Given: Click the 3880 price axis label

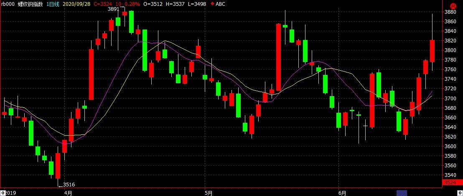Looking at the screenshot, I should [x=450, y=12].
